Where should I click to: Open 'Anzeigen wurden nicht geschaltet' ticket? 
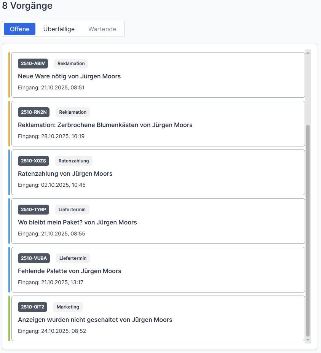point(95,320)
